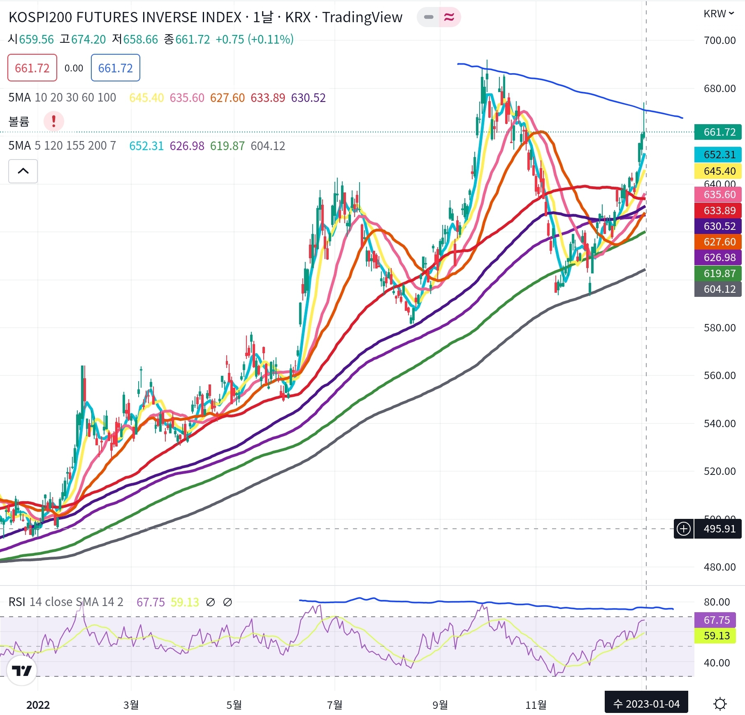Open the KRW currency dropdown
Viewport: 745px width, 715px height.
pyautogui.click(x=719, y=14)
